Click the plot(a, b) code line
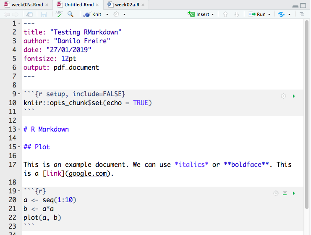 pos(42,217)
